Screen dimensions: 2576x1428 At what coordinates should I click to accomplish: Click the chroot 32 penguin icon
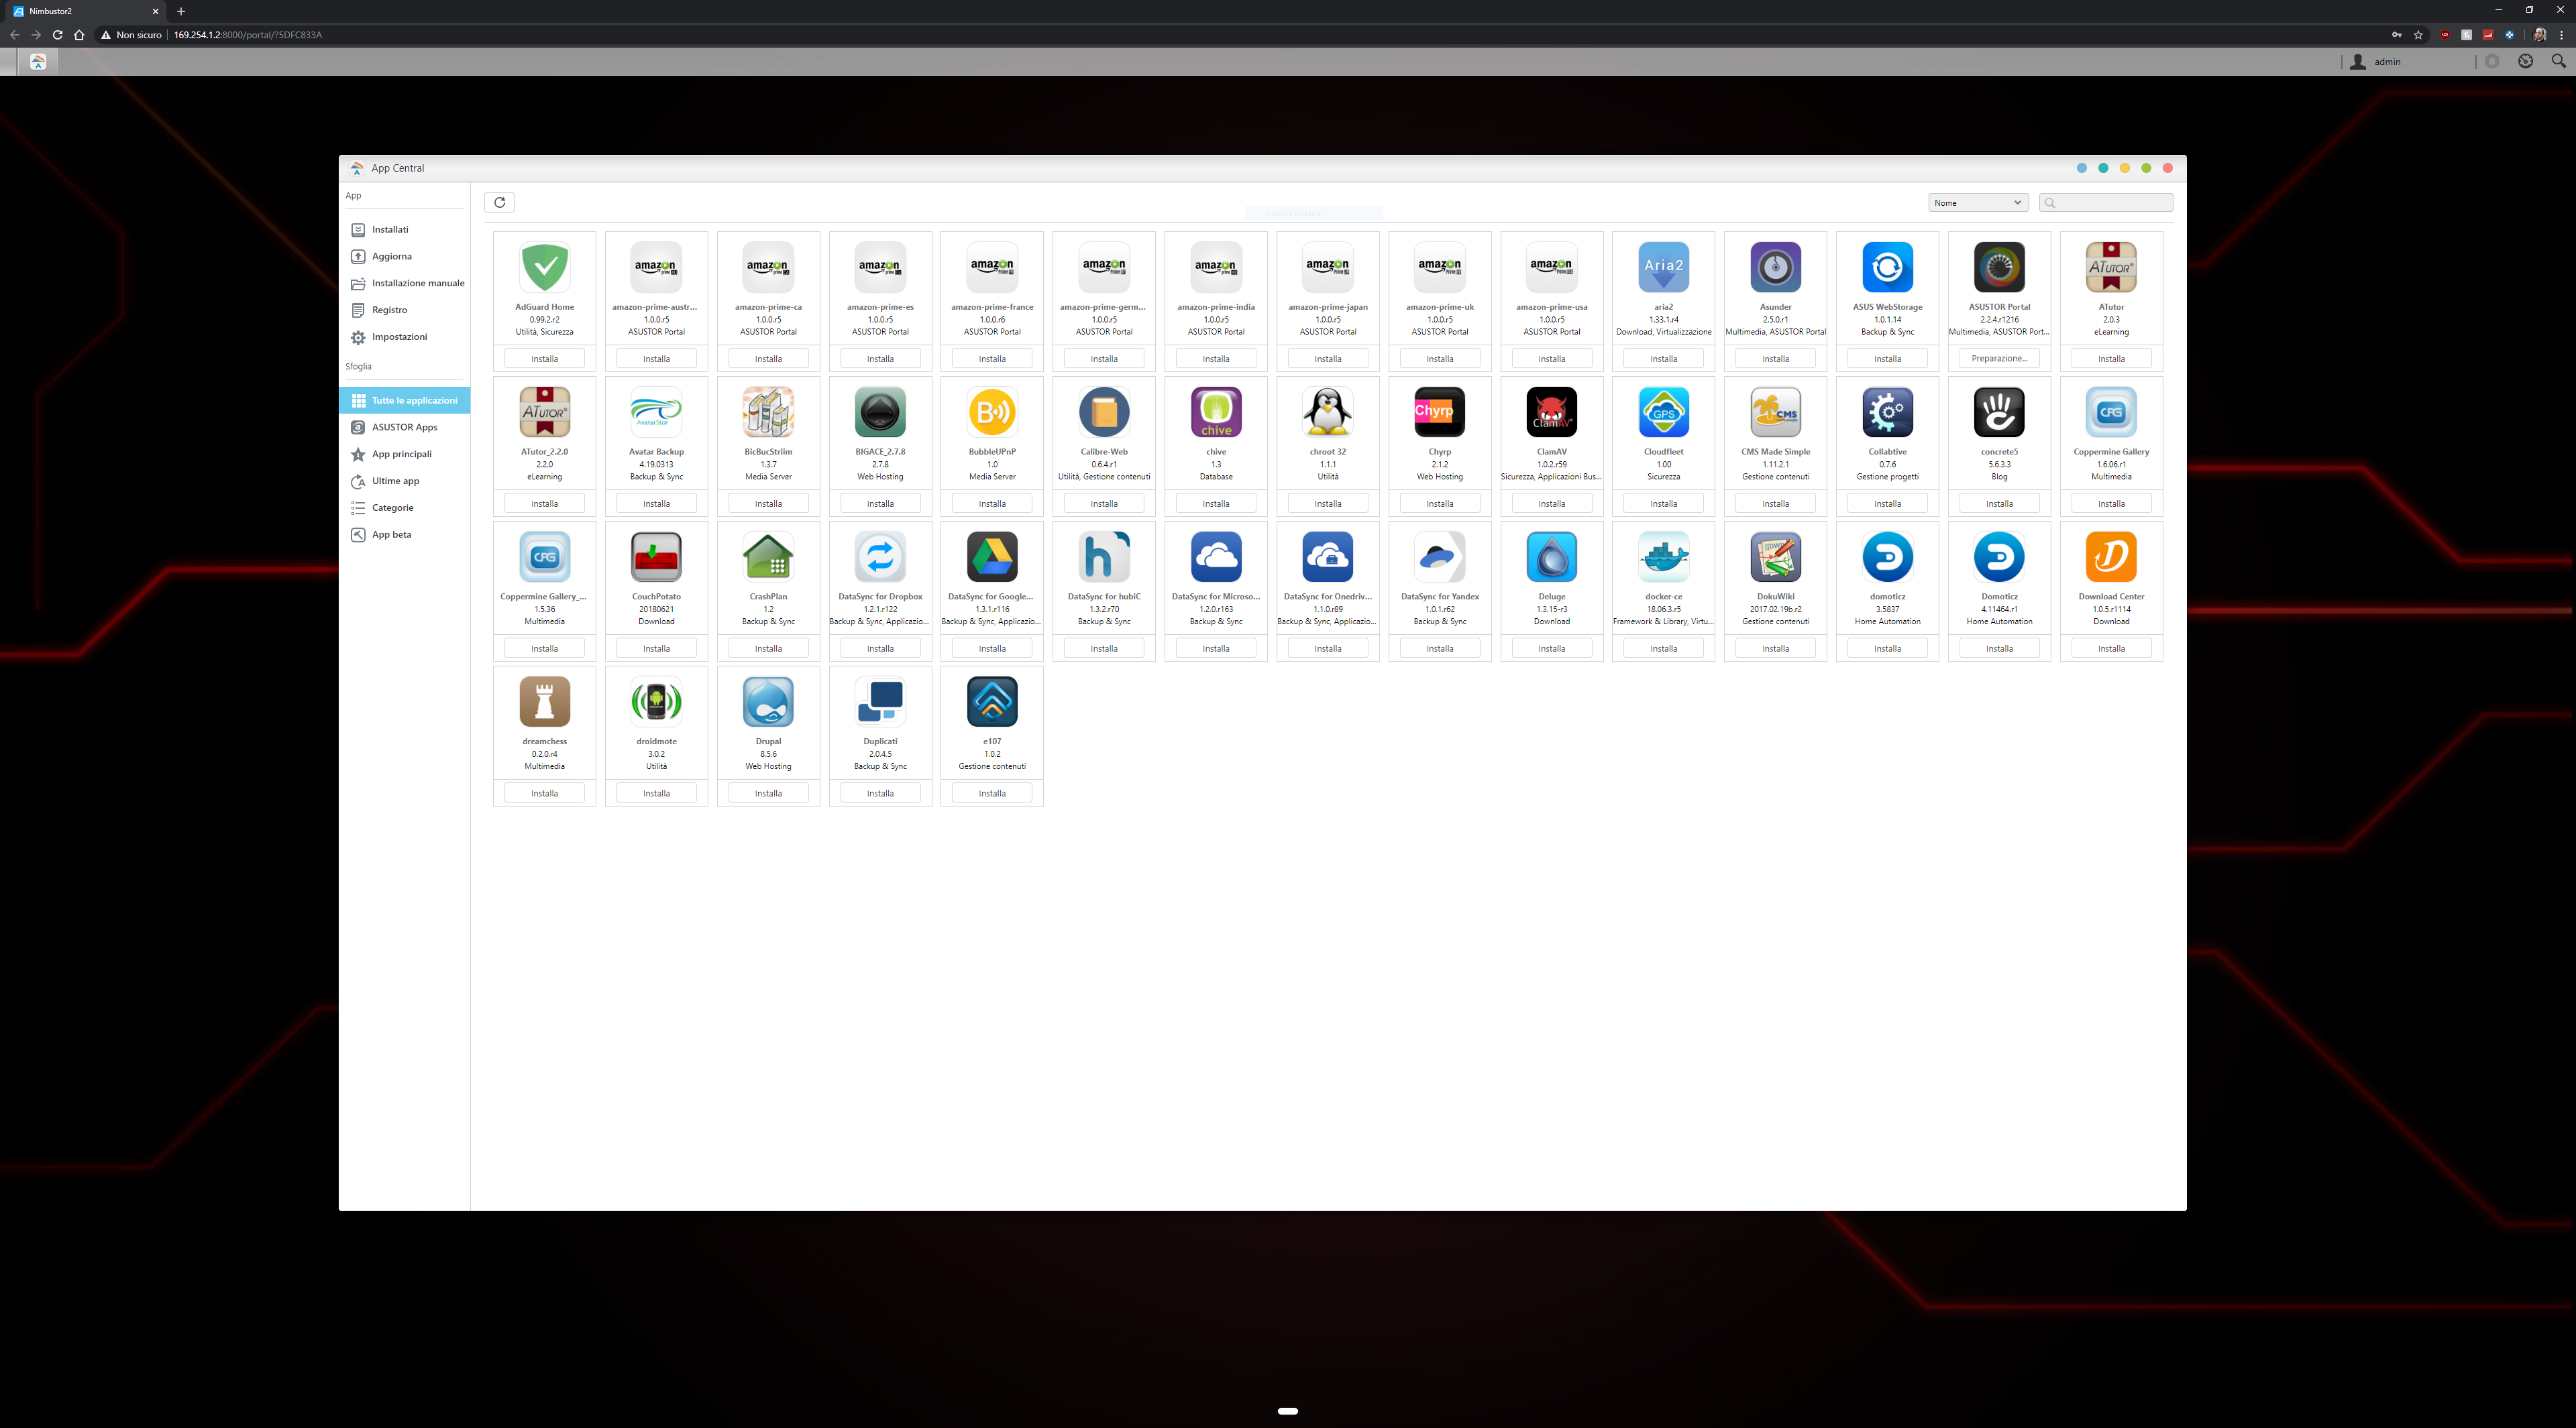1327,412
